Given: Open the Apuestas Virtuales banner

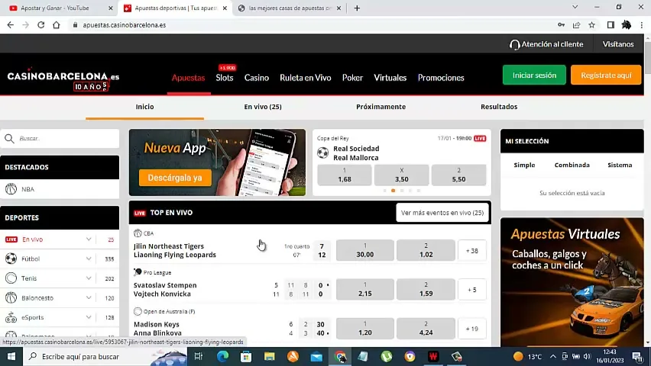Looking at the screenshot, I should [x=572, y=282].
